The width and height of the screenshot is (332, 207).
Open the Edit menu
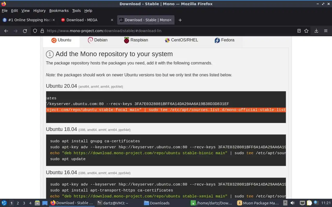click(15, 11)
